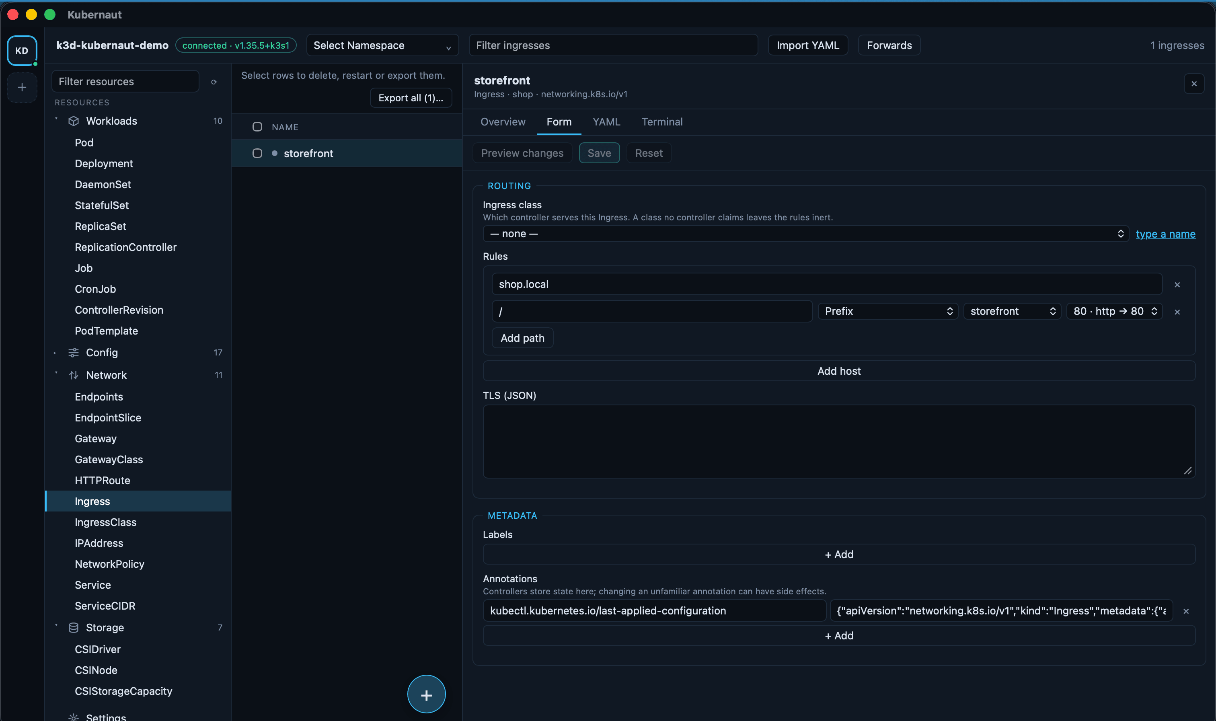This screenshot has width=1216, height=721.
Task: Click Export all (1)…
Action: (411, 98)
